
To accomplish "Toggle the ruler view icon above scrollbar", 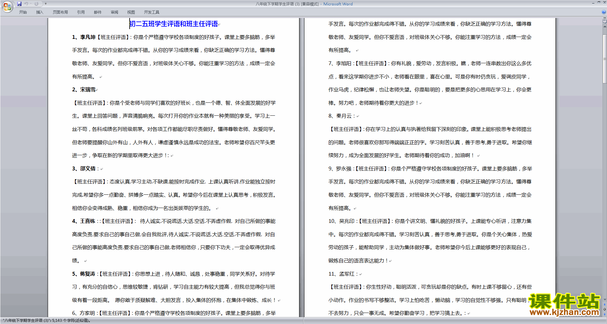I will tap(604, 21).
